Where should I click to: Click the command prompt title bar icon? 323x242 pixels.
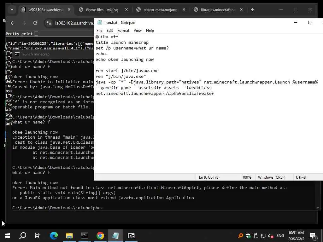[17, 54]
